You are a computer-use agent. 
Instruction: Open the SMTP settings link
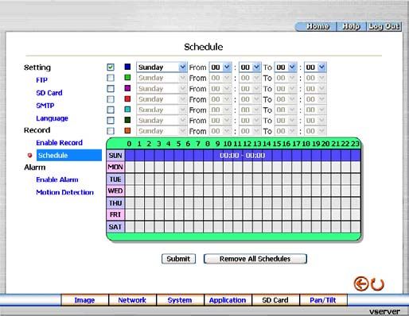[x=45, y=106]
